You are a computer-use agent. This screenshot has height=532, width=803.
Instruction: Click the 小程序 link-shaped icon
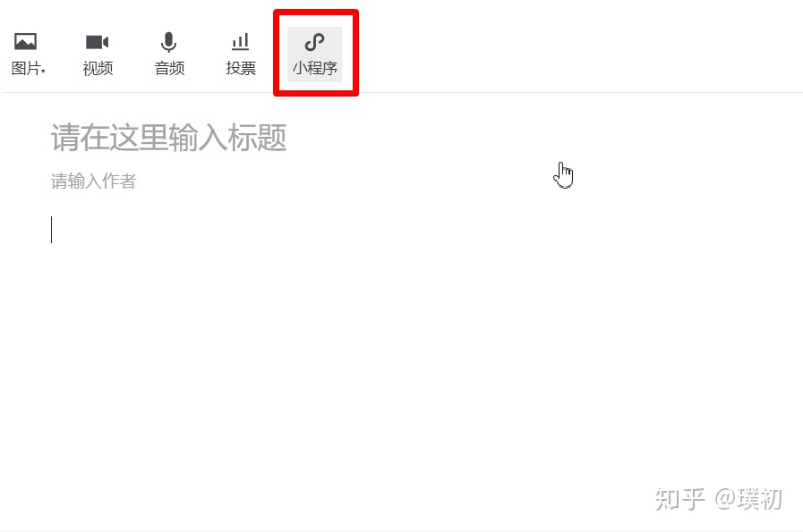pyautogui.click(x=314, y=42)
